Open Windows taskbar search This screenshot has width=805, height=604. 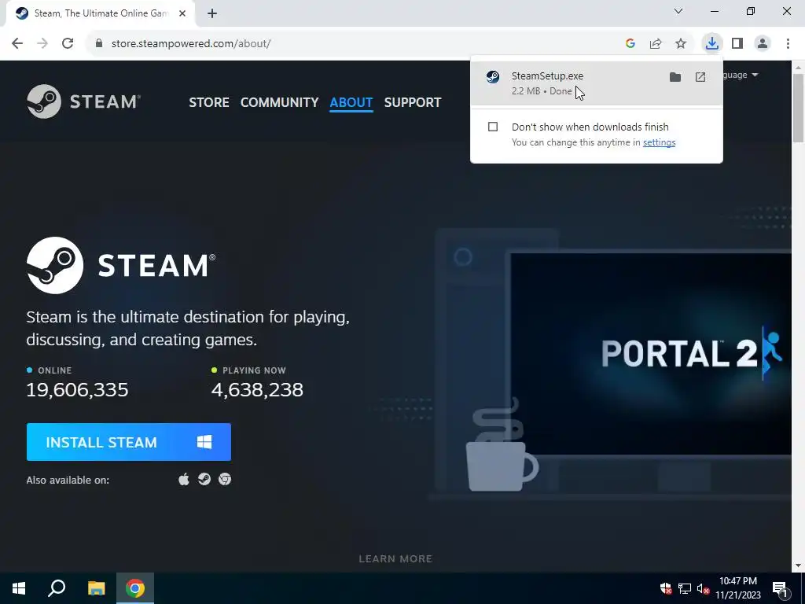pyautogui.click(x=57, y=588)
